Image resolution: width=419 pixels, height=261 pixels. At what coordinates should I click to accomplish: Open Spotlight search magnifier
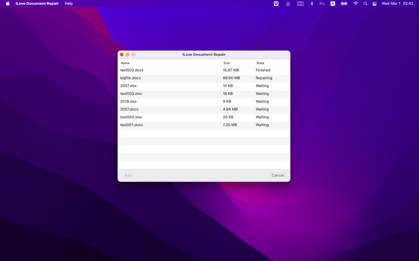click(365, 4)
